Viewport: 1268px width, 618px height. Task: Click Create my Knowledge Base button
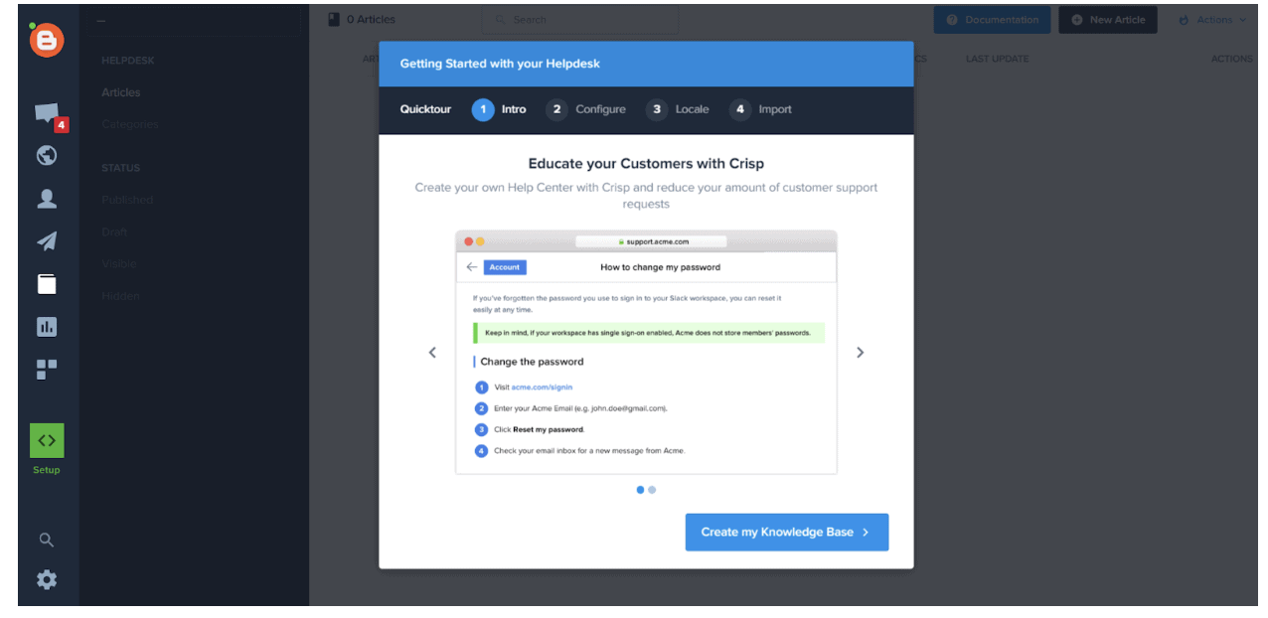click(x=787, y=533)
